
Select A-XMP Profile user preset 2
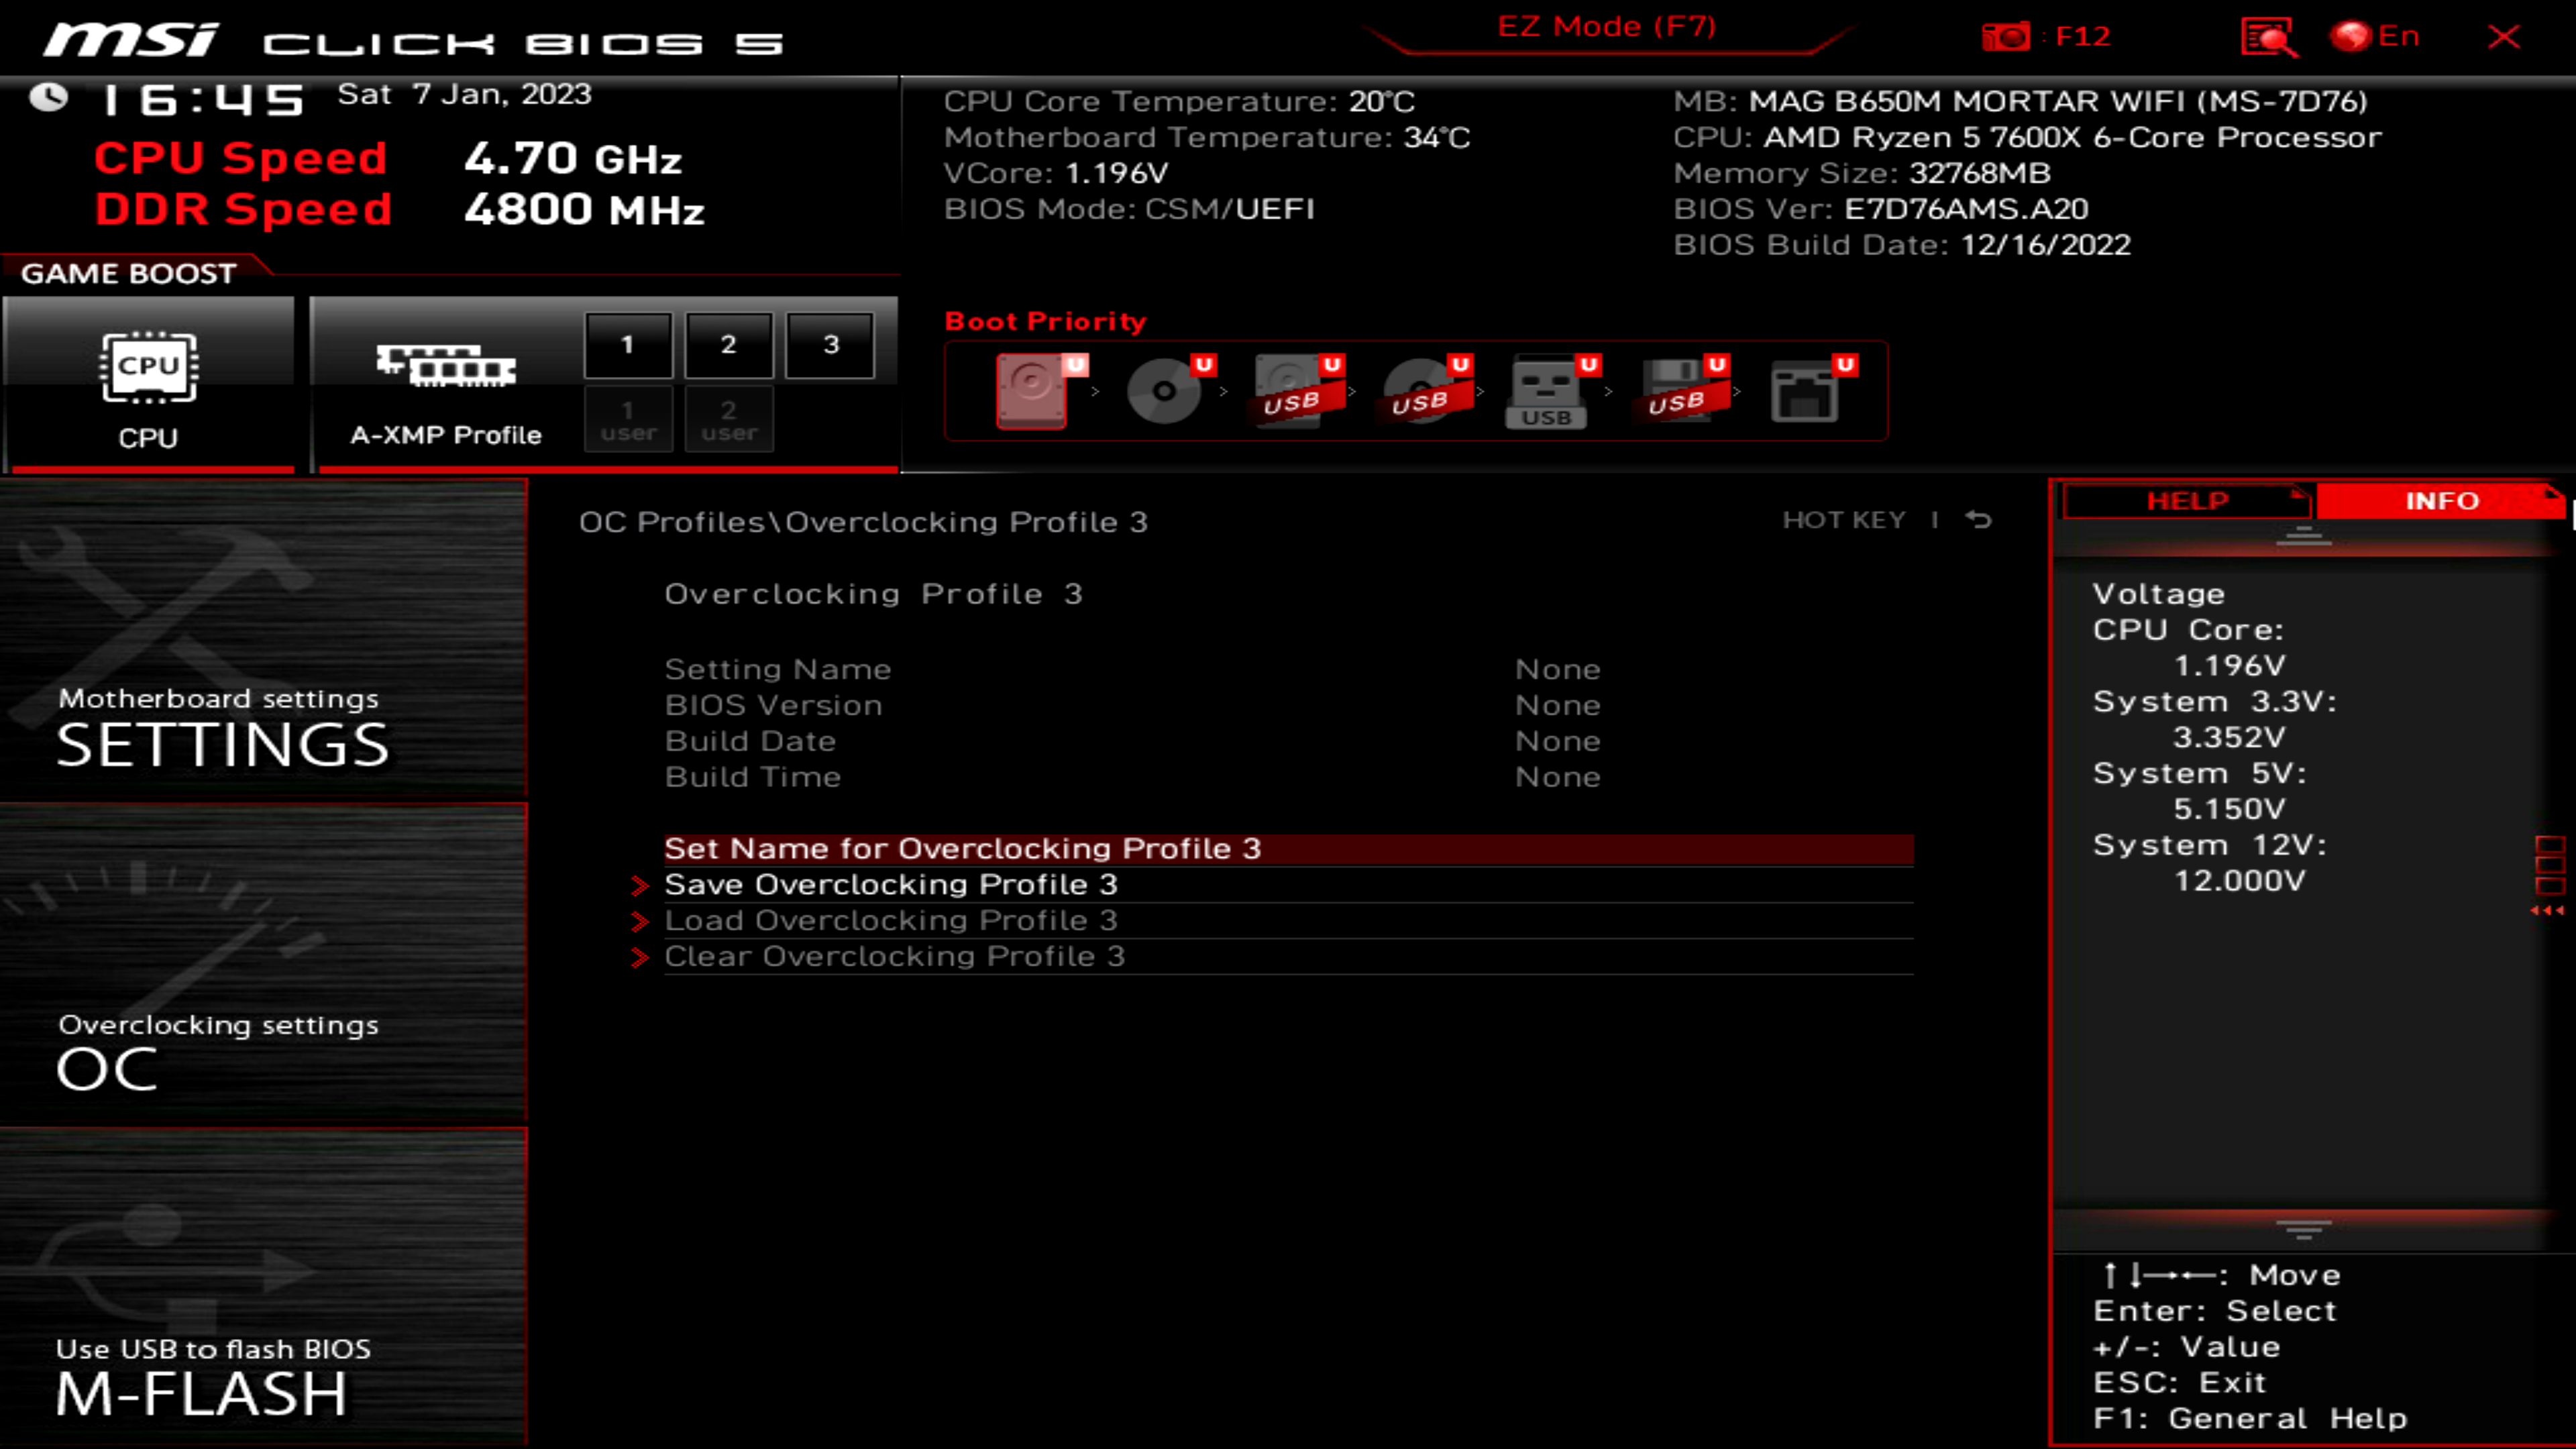pos(727,419)
